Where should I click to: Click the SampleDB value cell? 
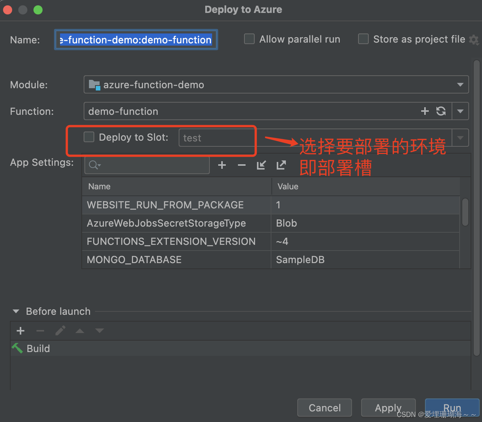pos(365,260)
